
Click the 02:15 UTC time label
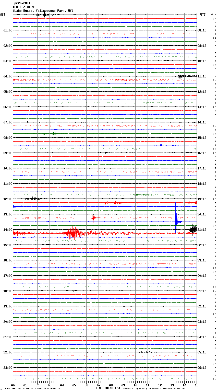pyautogui.click(x=202, y=306)
